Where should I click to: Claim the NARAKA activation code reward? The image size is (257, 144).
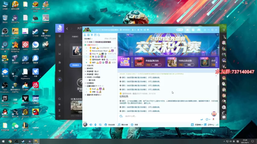(x=156, y=65)
